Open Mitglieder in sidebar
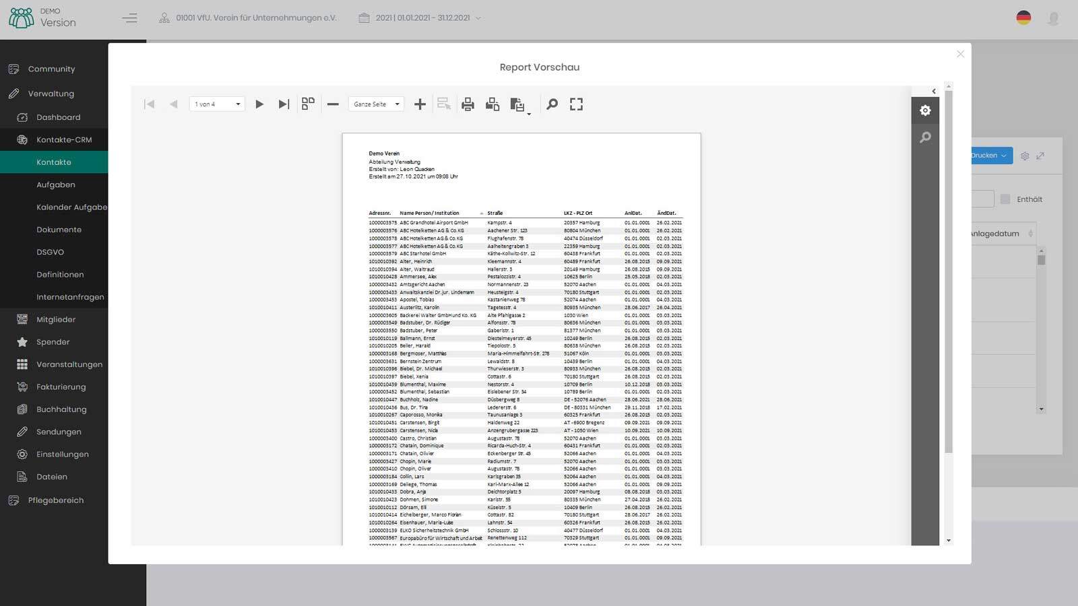The image size is (1078, 606). [x=56, y=319]
